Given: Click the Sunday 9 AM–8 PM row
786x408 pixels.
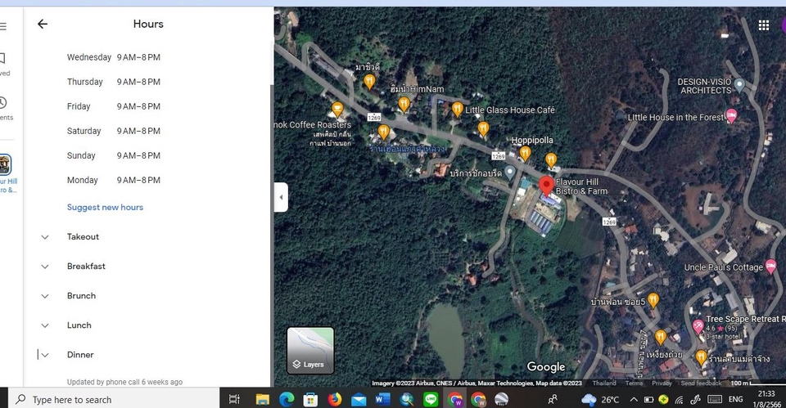Looking at the screenshot, I should [x=114, y=155].
